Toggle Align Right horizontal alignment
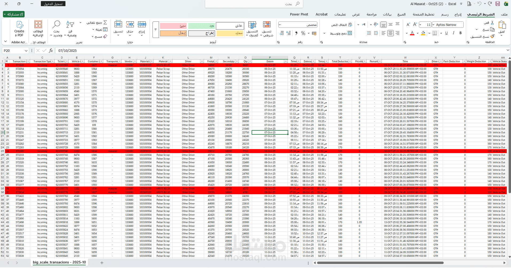 (x=397, y=33)
